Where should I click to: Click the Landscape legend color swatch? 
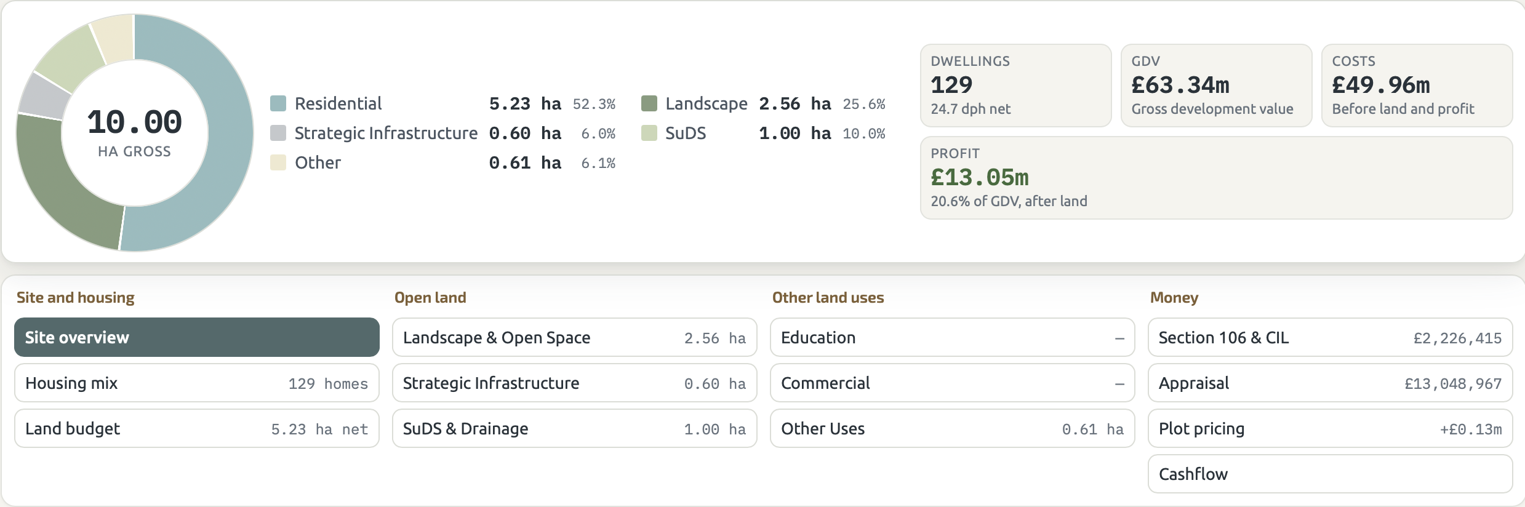click(649, 103)
